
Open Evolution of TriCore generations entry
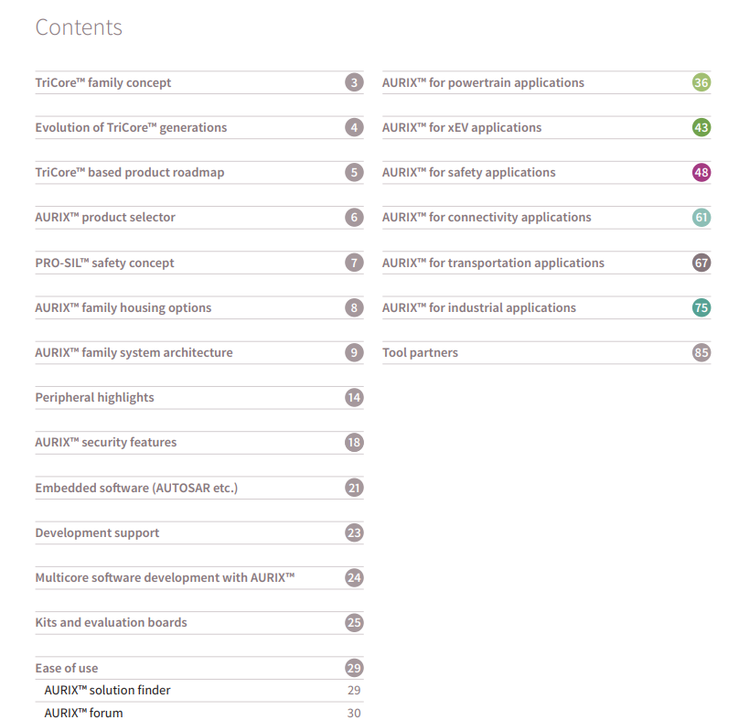coord(131,128)
